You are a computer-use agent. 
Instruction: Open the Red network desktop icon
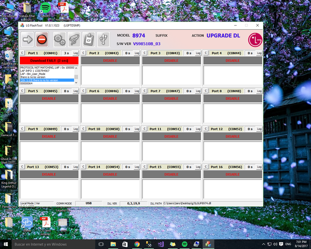pyautogui.click(x=9, y=34)
